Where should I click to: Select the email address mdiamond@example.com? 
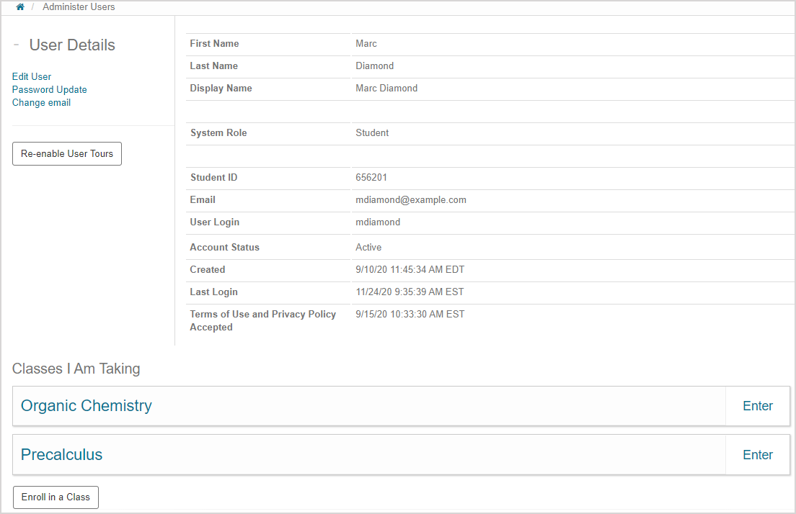[410, 199]
